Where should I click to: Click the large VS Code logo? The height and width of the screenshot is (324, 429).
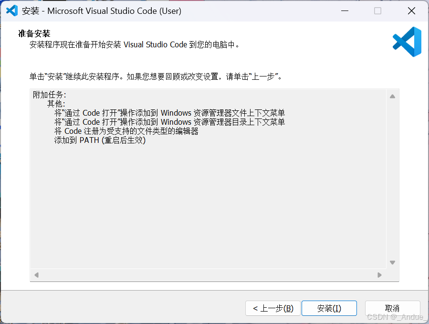click(x=407, y=42)
